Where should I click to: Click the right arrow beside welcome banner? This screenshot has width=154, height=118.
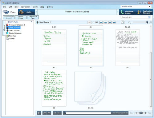117,12
